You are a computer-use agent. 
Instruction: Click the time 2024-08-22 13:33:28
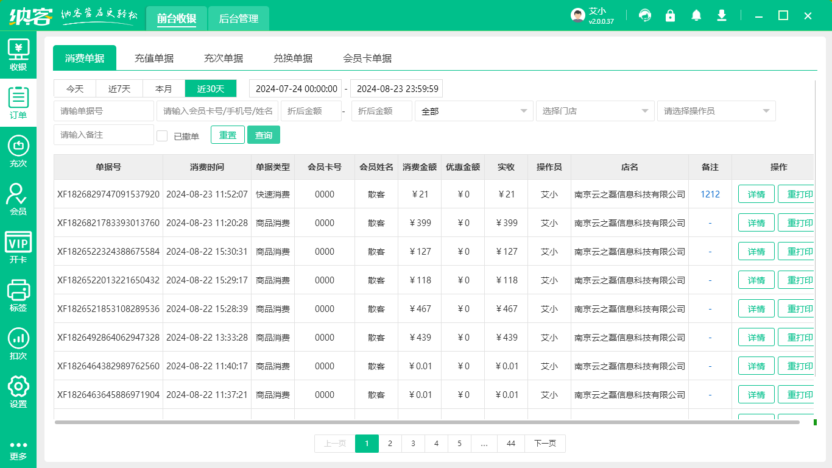(207, 337)
